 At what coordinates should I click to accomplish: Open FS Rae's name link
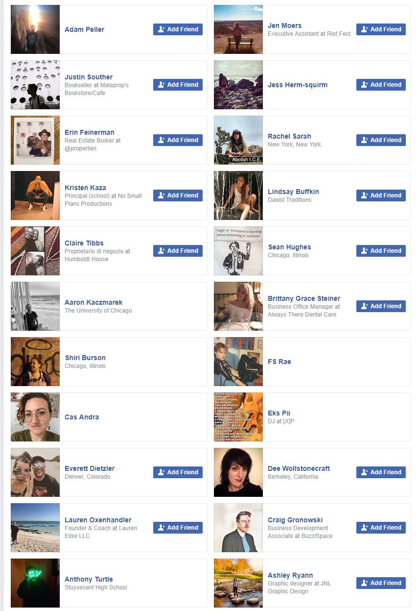279,362
